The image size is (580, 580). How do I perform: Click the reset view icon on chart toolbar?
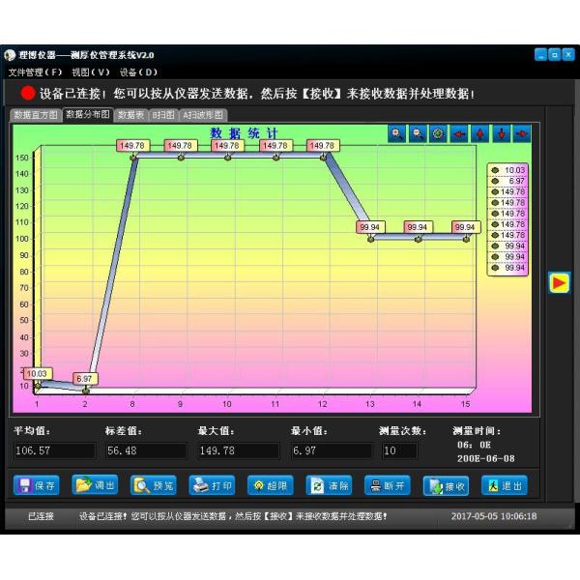click(x=438, y=134)
